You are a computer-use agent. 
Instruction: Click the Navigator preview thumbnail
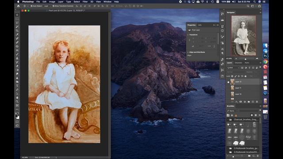pos(244,35)
